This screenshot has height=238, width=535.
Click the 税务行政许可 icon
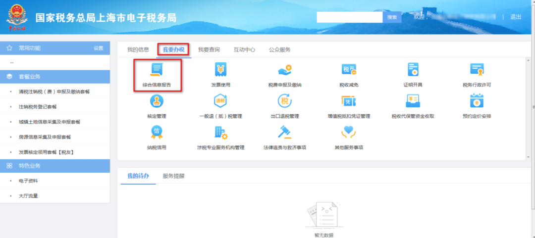point(477,71)
